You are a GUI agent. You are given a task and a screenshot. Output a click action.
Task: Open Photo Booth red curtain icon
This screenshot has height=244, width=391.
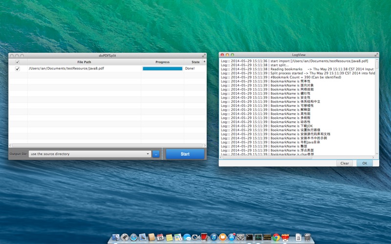205,237
